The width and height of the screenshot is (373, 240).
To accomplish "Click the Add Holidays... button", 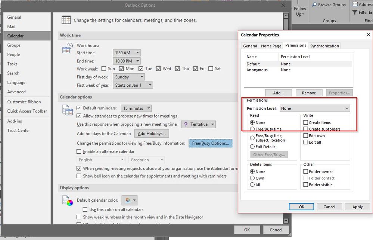I will coord(152,134).
